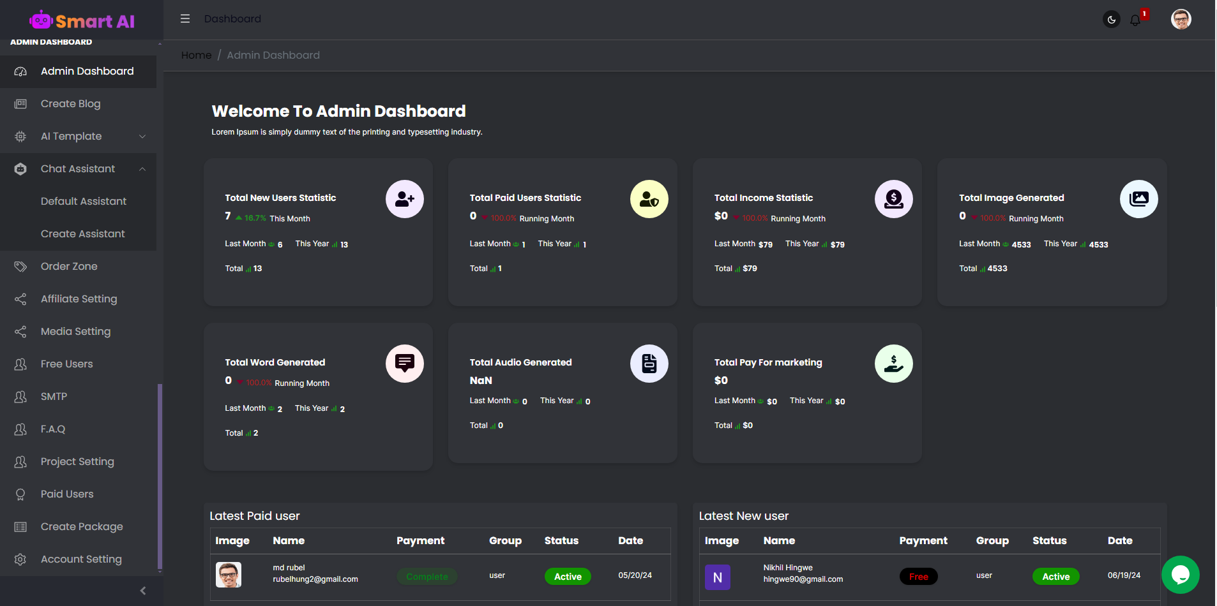Click Nikhil Hingwe's Active status badge
This screenshot has width=1217, height=606.
(x=1055, y=577)
